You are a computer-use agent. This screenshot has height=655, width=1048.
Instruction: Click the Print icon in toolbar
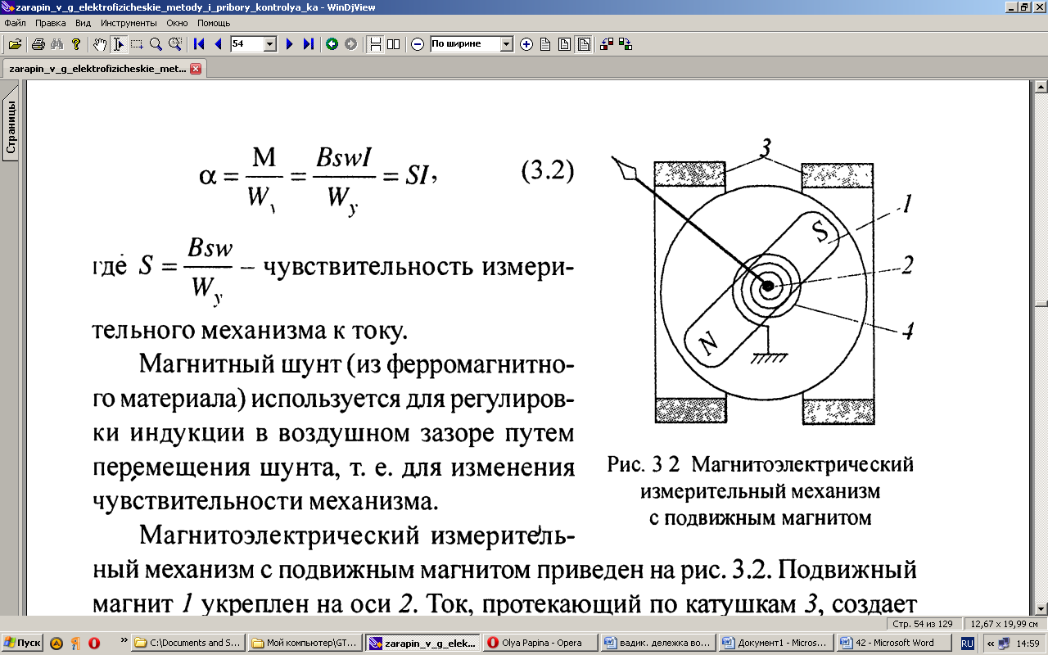38,44
